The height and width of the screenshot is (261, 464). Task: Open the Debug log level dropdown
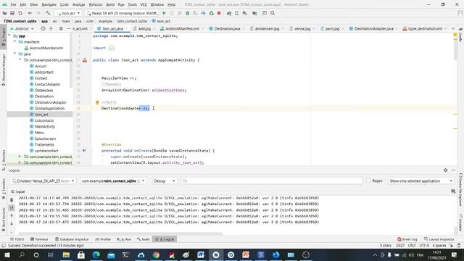coord(165,181)
